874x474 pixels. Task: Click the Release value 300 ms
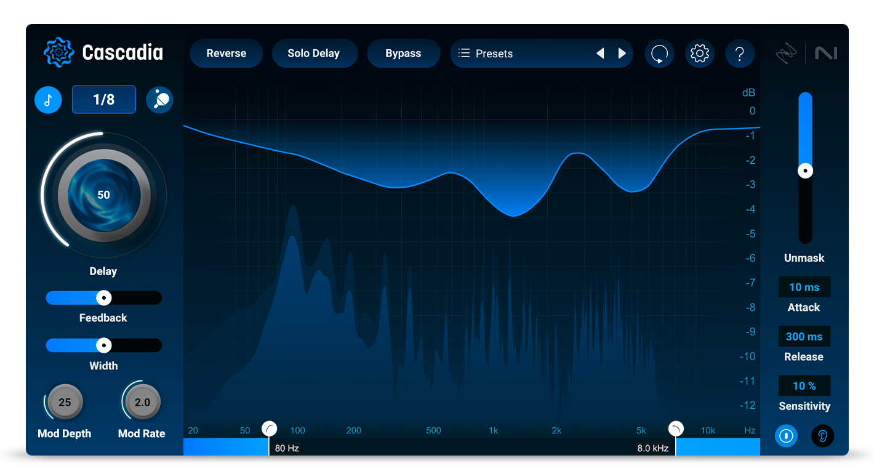[804, 337]
